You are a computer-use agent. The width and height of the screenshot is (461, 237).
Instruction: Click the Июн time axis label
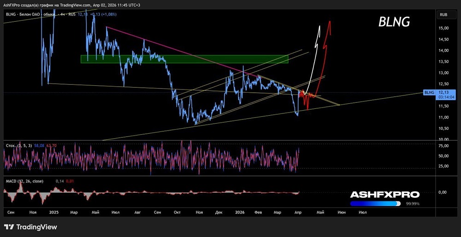click(341, 212)
